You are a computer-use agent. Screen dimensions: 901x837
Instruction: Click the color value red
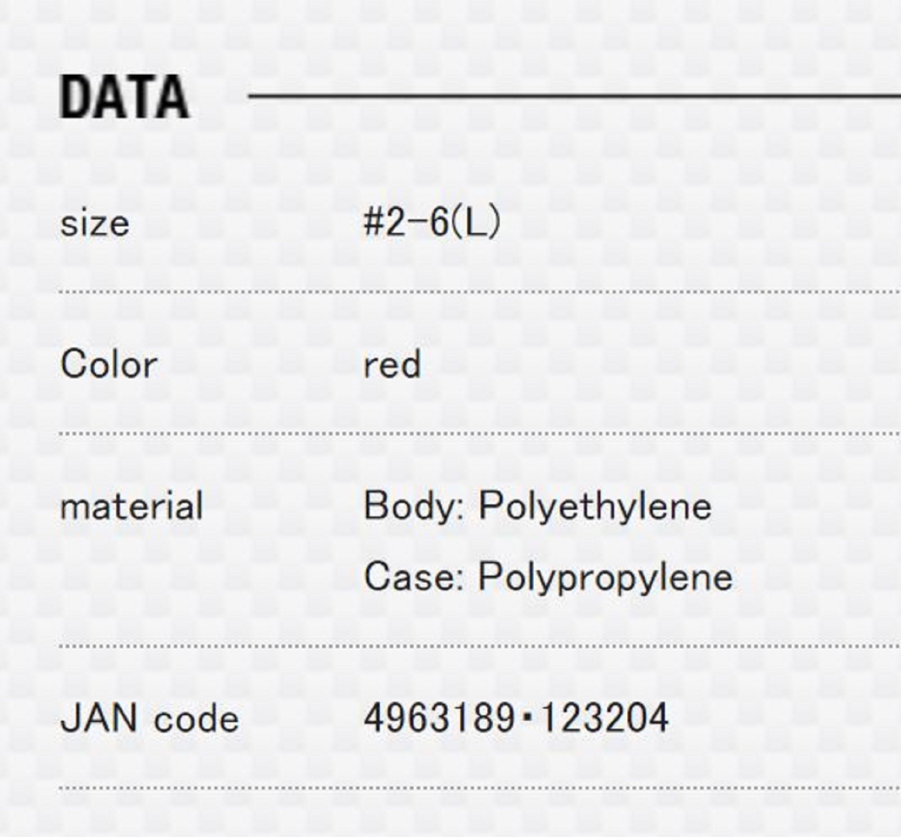click(392, 365)
